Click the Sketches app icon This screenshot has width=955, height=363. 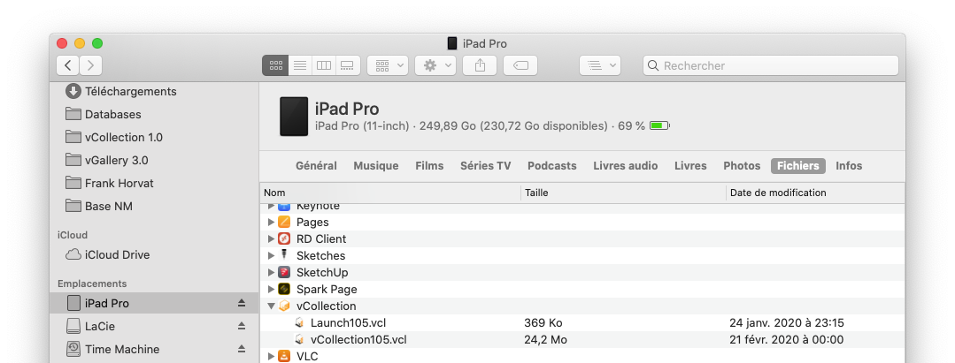(x=284, y=255)
